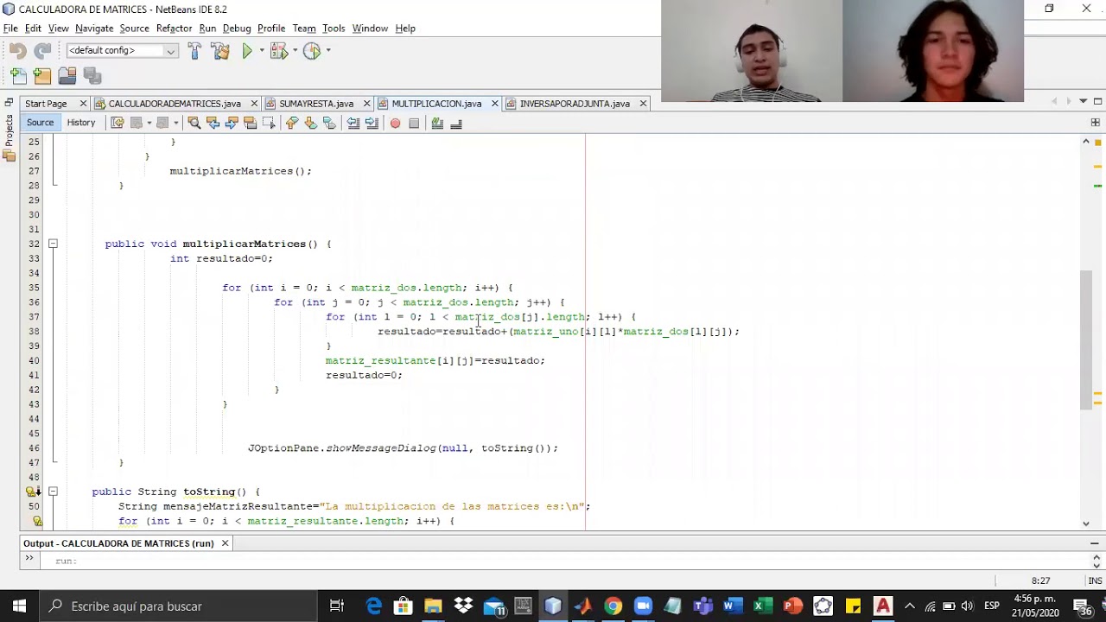Screen dimensions: 1106x622
Task: Open the File menu
Action: tap(10, 29)
